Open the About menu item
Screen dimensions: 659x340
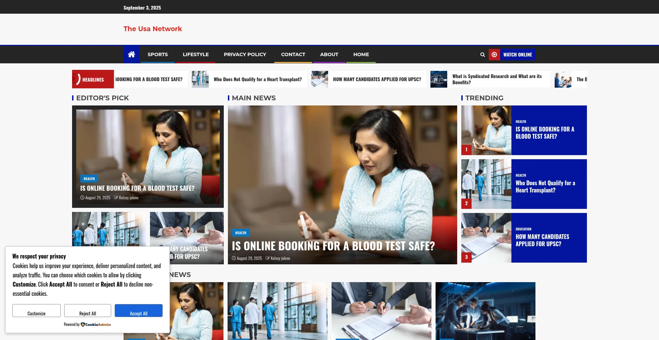[x=329, y=54]
